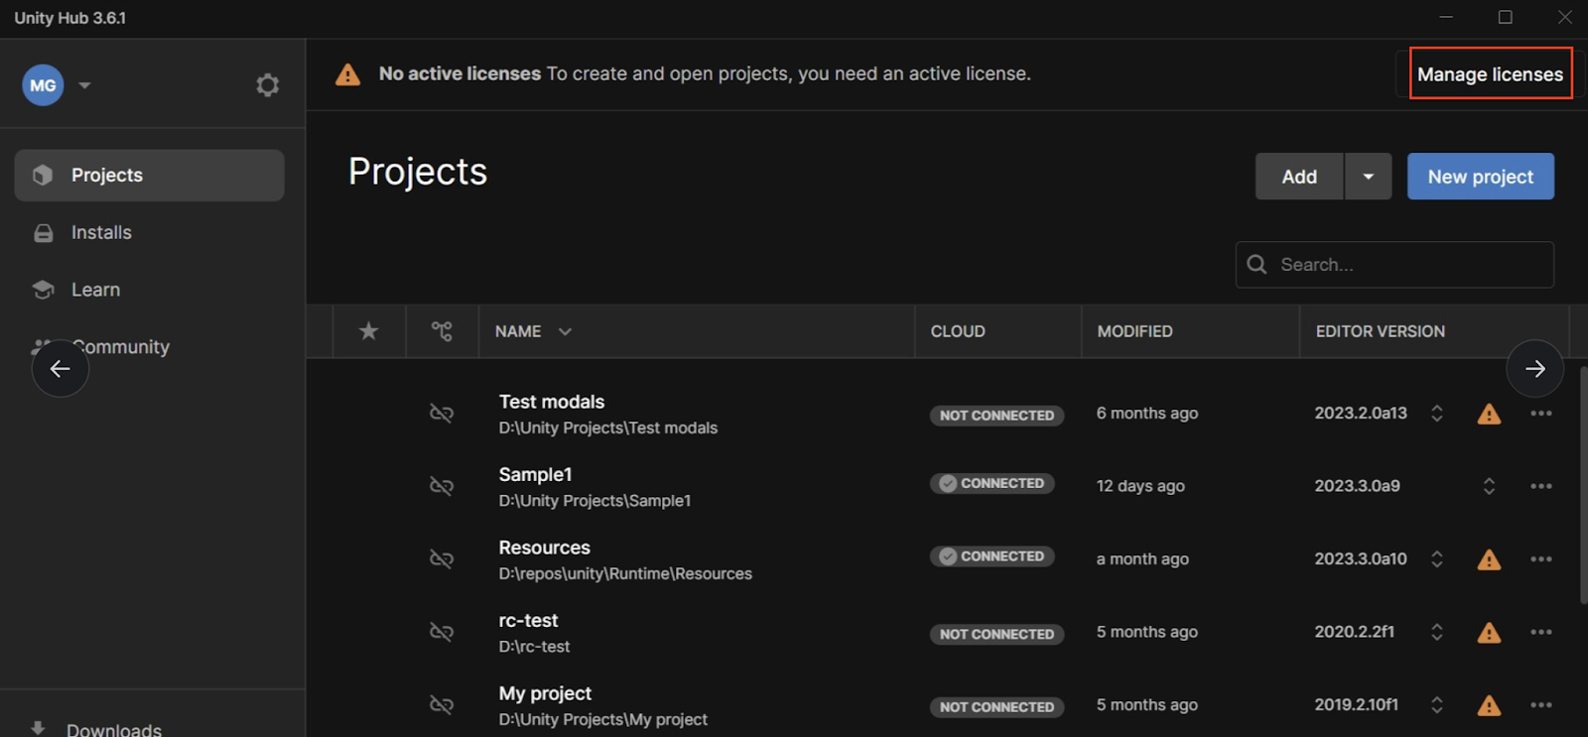1588x737 pixels.
Task: Open the three-dot menu for Sample1
Action: click(x=1540, y=486)
